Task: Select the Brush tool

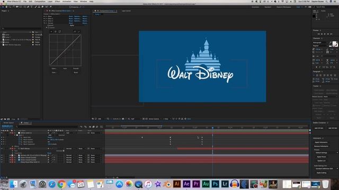Action: [35, 7]
